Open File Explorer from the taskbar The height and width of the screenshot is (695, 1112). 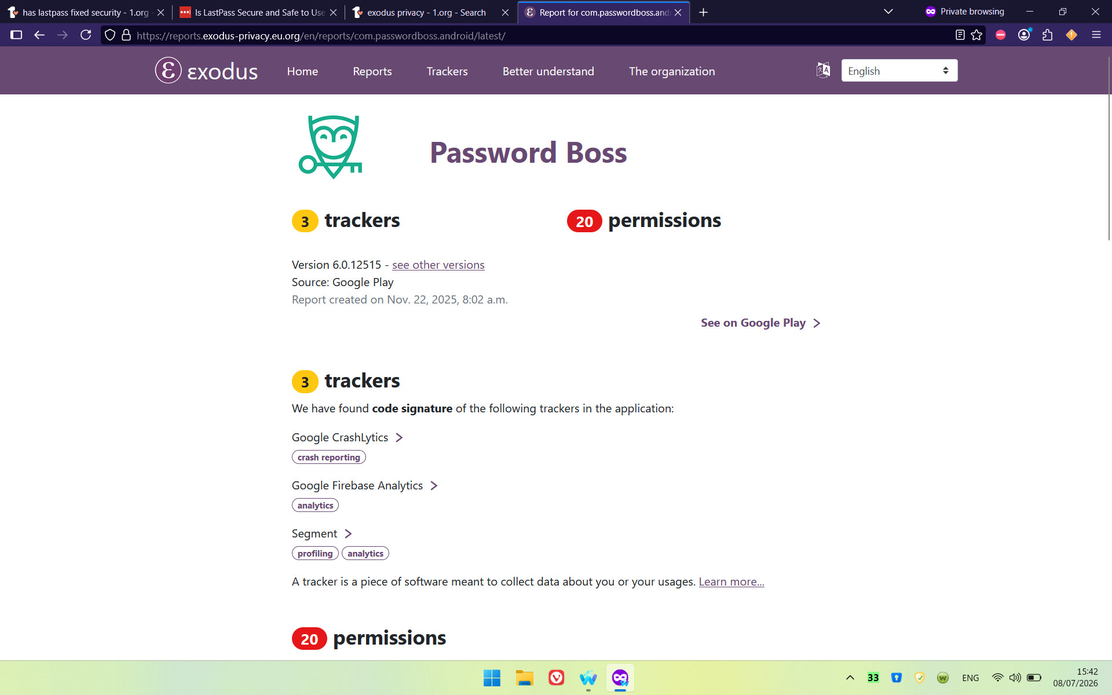(x=524, y=678)
